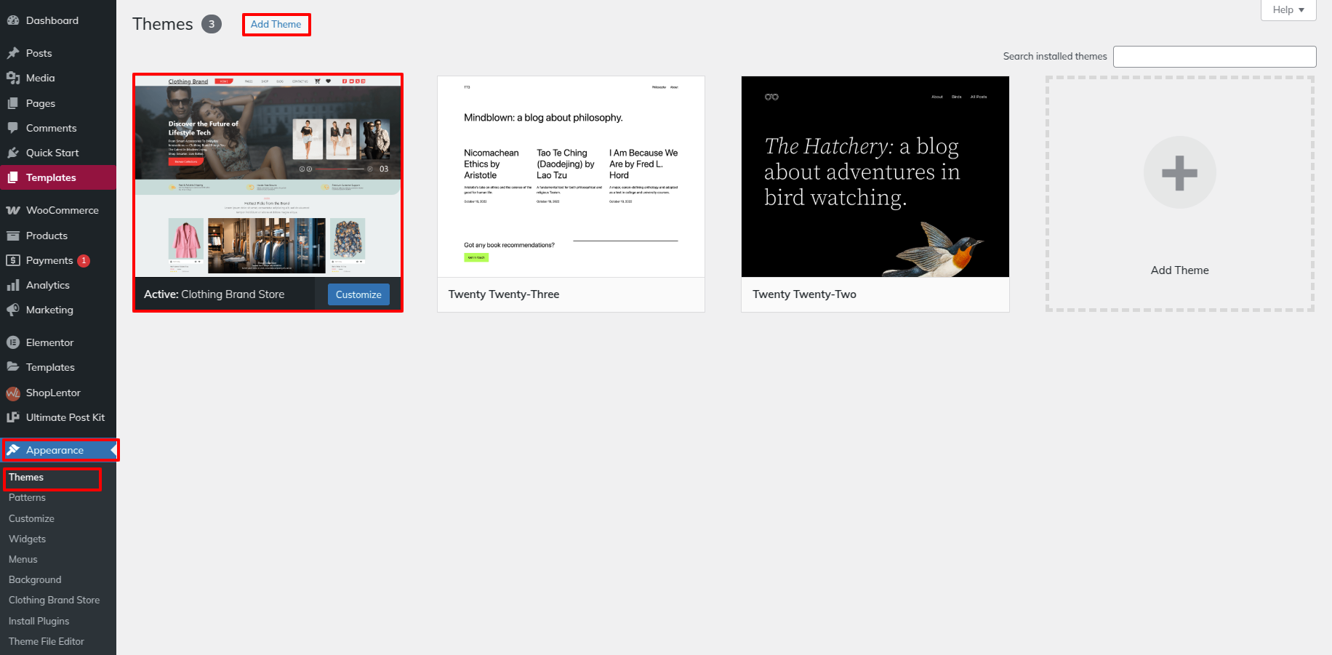Click the Elementor Templates folder icon
The image size is (1332, 655).
(13, 367)
